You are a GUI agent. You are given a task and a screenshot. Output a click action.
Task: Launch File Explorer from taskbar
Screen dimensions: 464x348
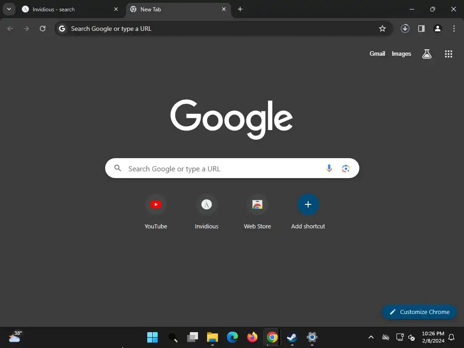coord(213,337)
